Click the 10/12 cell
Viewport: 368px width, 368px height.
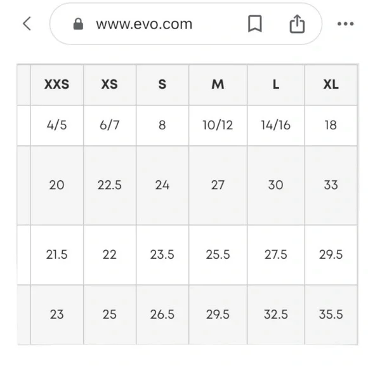218,126
